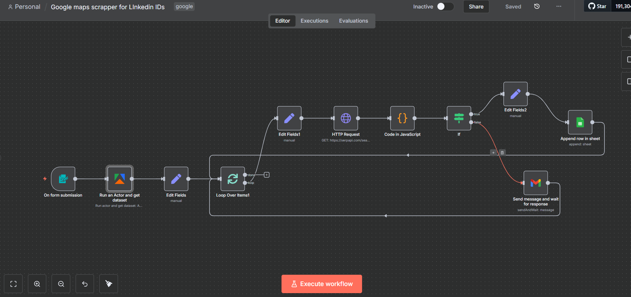Add a node on the false connection
Screen dimensions: 631x297
493,153
